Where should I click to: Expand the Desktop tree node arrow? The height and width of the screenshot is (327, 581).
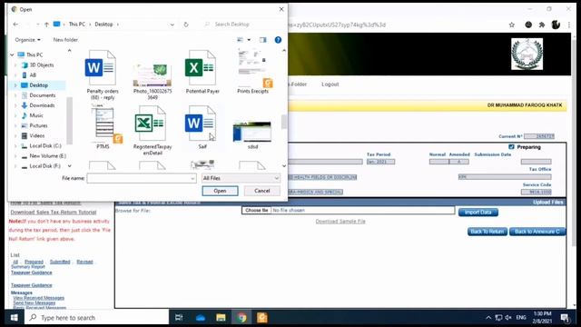(15, 85)
